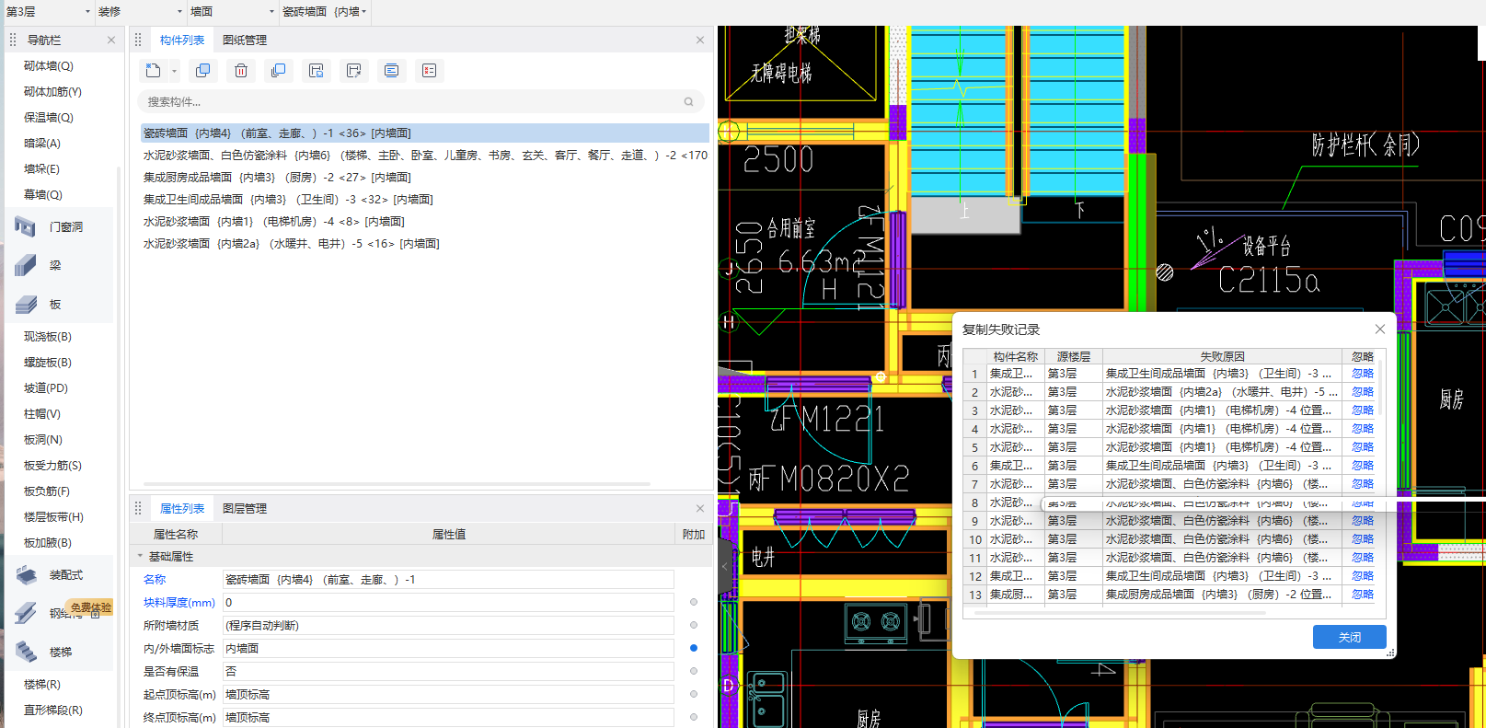The height and width of the screenshot is (728, 1486).
Task: Toggle 附加 circle for 是否有保温 row
Action: [x=694, y=671]
